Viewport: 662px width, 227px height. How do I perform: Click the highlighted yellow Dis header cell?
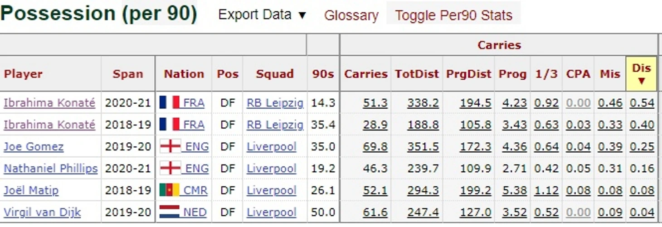point(641,74)
